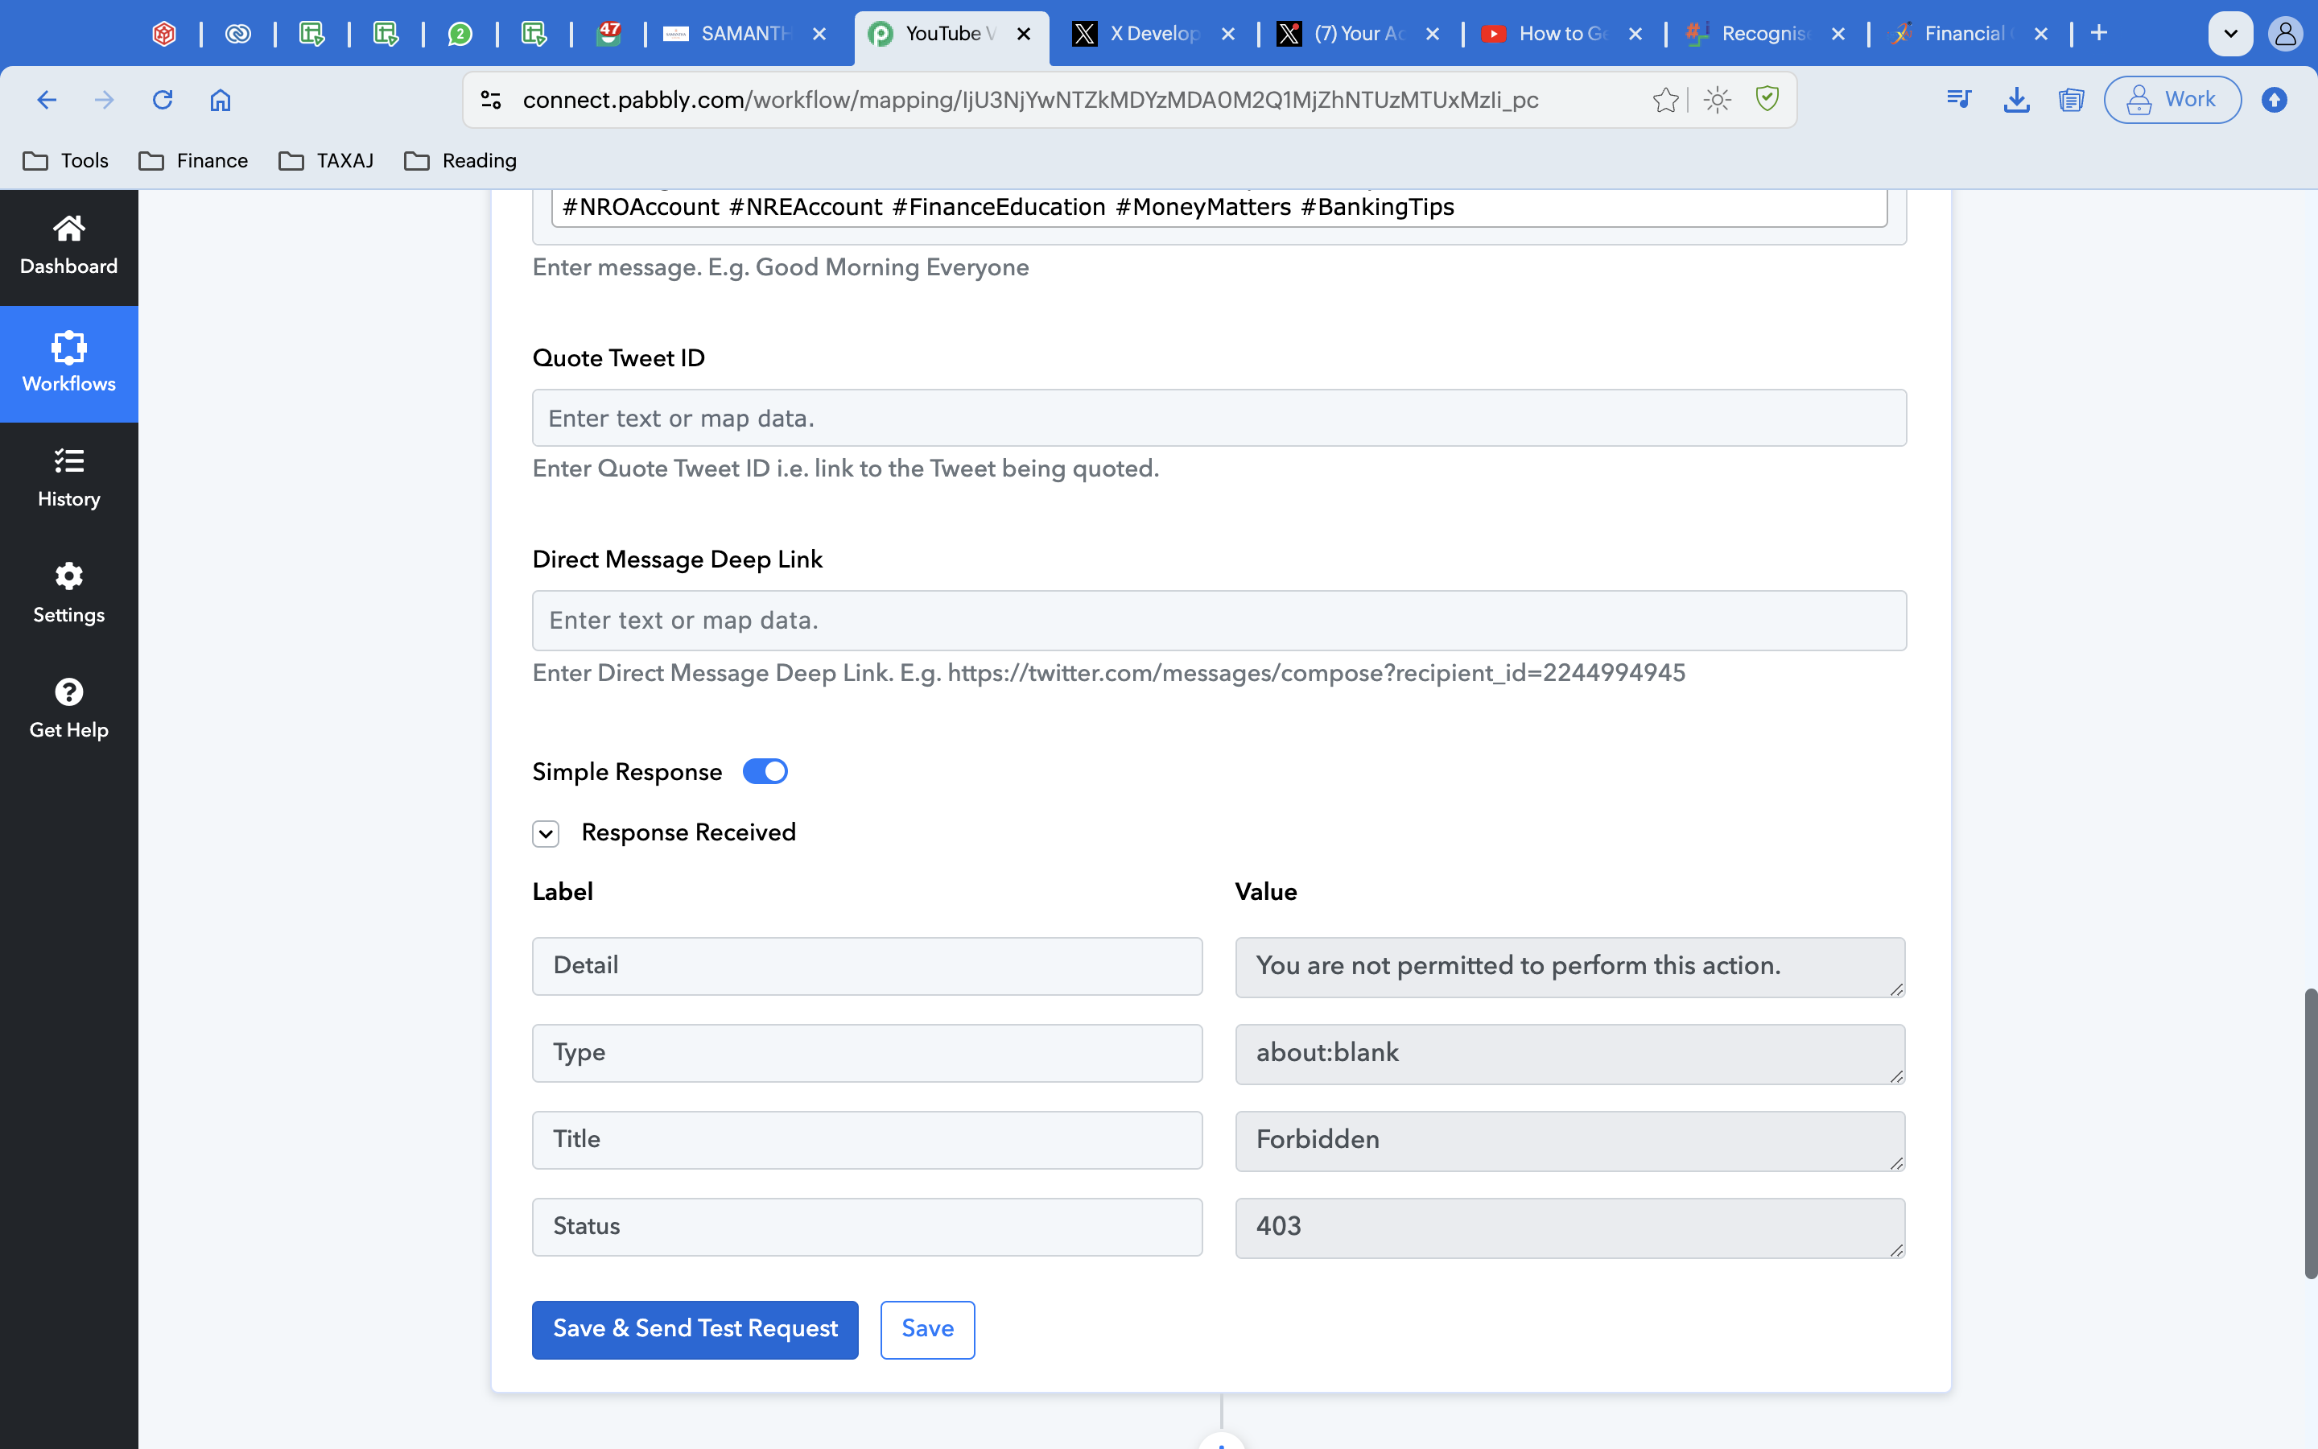Click the hashtag message text area
The image size is (2318, 1449).
click(x=1219, y=207)
